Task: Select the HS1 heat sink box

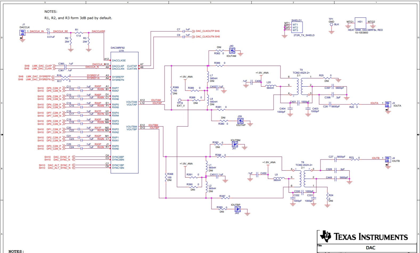Action: pos(360,23)
